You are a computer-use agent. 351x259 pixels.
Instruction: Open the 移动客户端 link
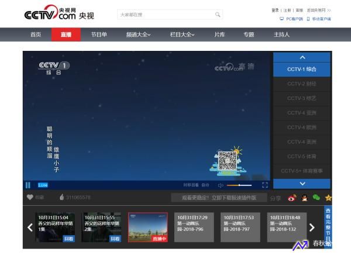321,19
